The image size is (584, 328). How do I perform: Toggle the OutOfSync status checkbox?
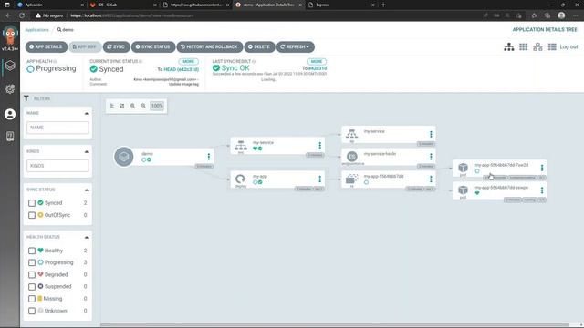[32, 215]
